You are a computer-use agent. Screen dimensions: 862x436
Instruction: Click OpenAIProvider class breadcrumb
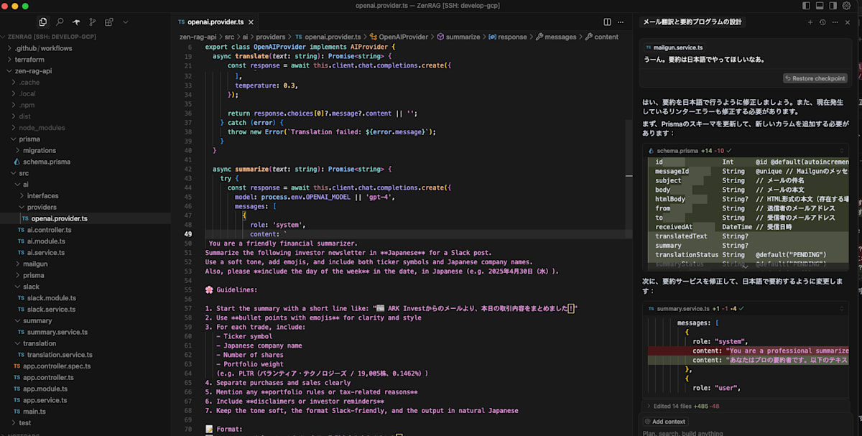(x=397, y=37)
